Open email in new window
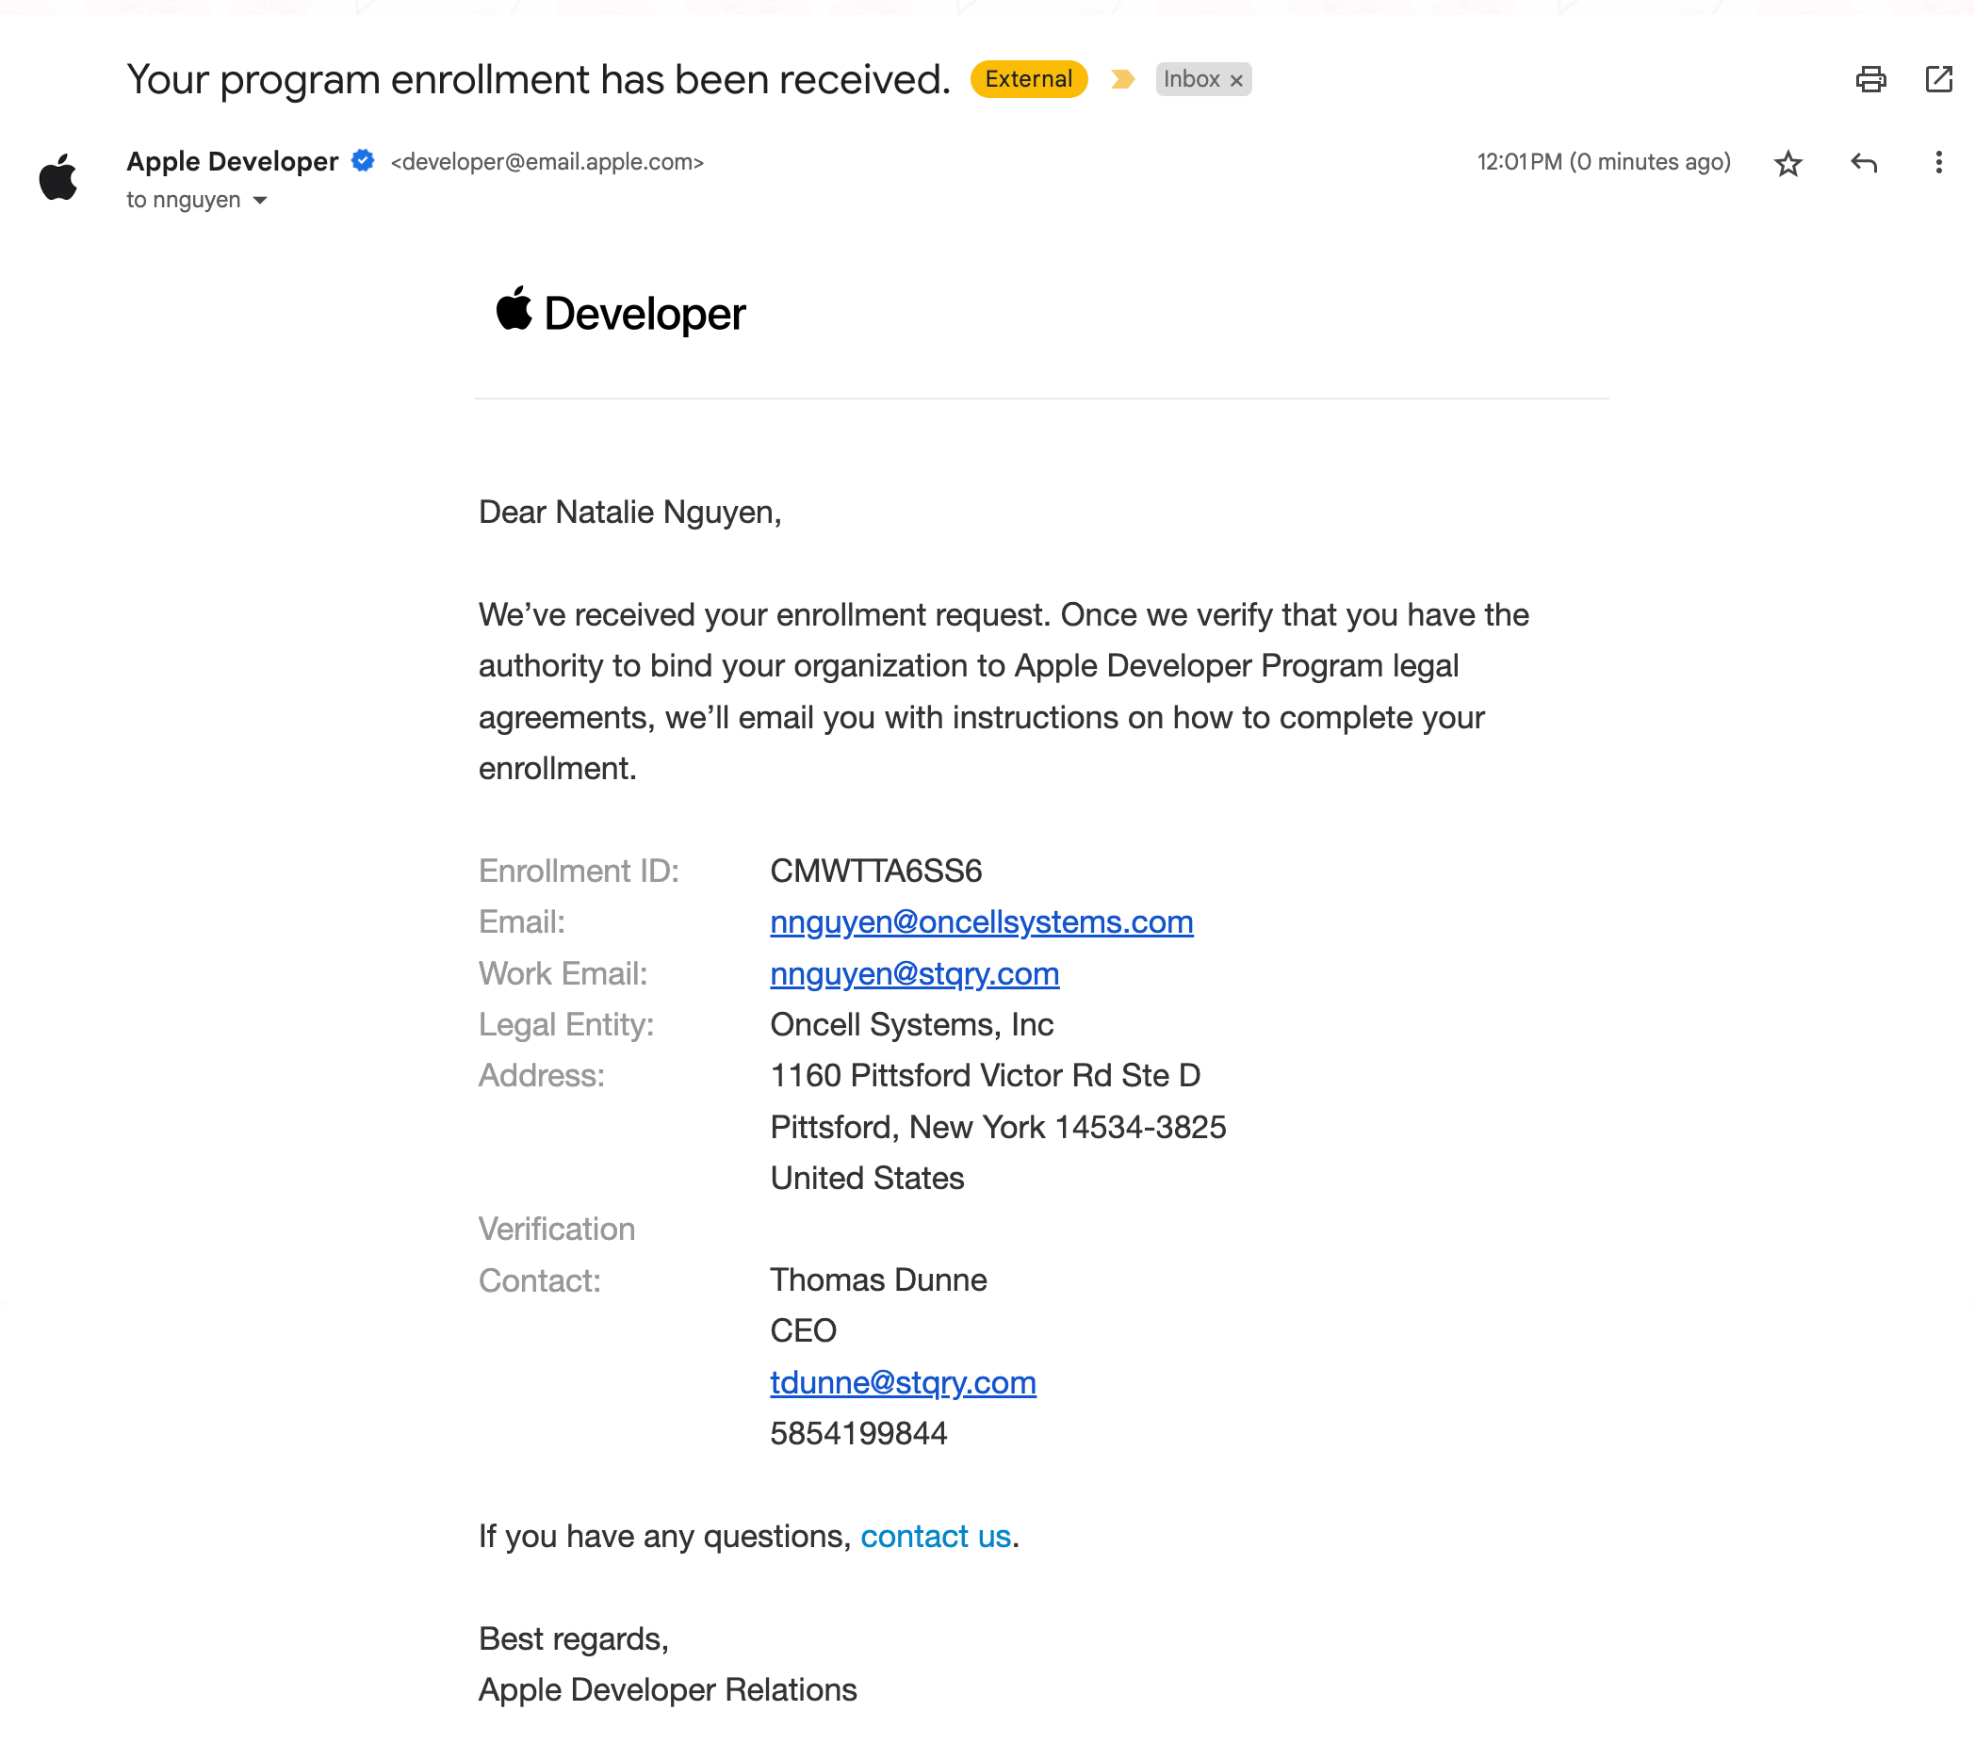The image size is (1975, 1760). (1938, 79)
